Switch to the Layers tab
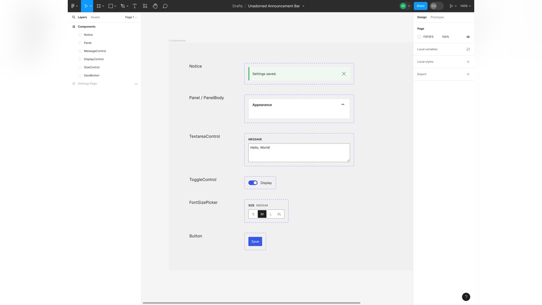The width and height of the screenshot is (542, 305). 82,17
